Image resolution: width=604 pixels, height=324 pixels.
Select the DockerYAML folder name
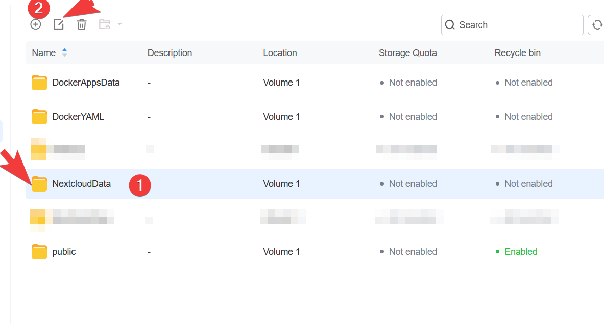(78, 117)
